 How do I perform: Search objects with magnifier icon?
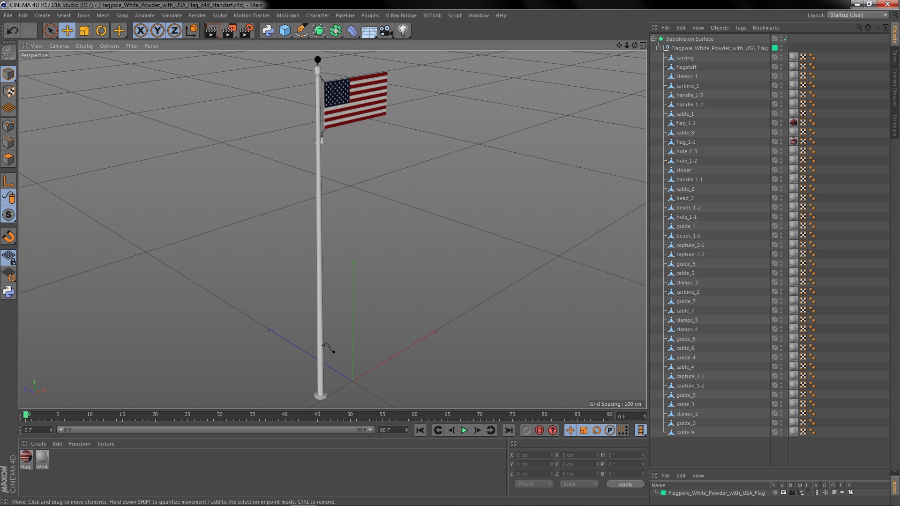coord(859,27)
